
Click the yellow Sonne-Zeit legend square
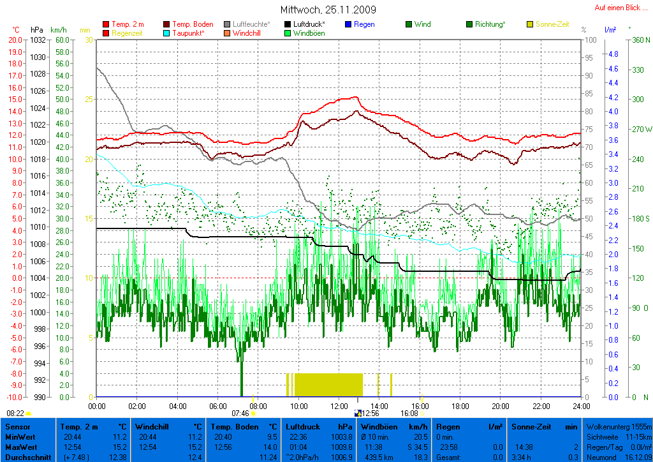(x=531, y=24)
